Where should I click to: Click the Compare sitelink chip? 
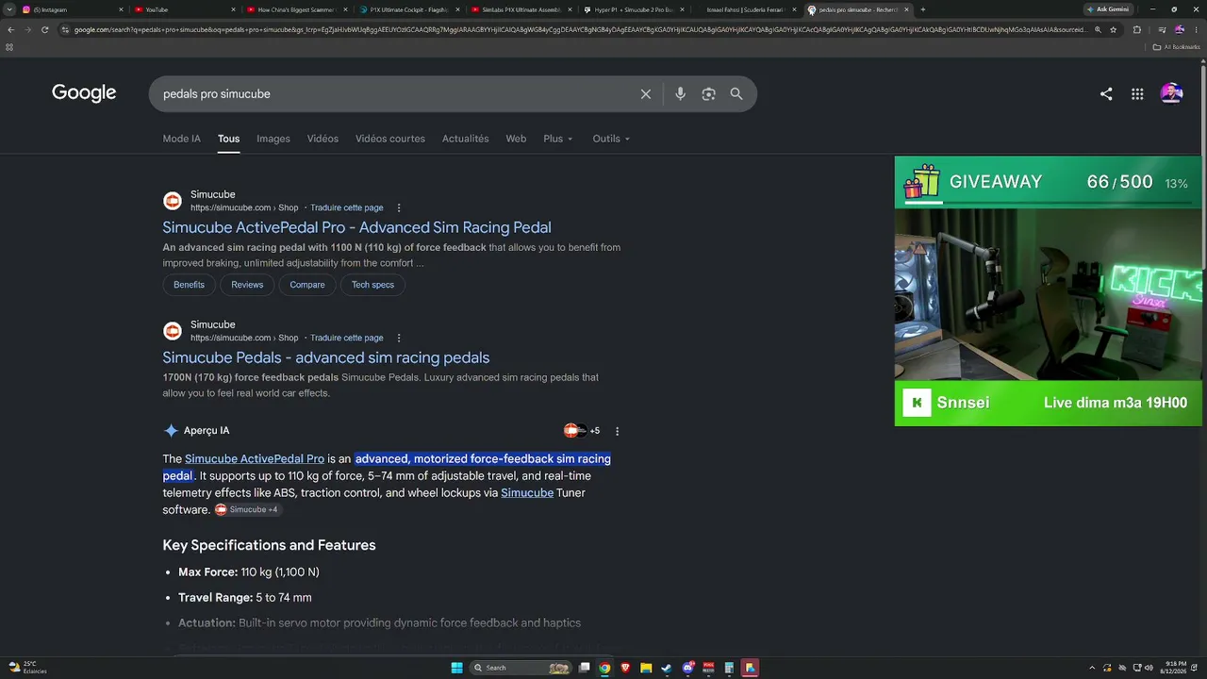coord(307,285)
